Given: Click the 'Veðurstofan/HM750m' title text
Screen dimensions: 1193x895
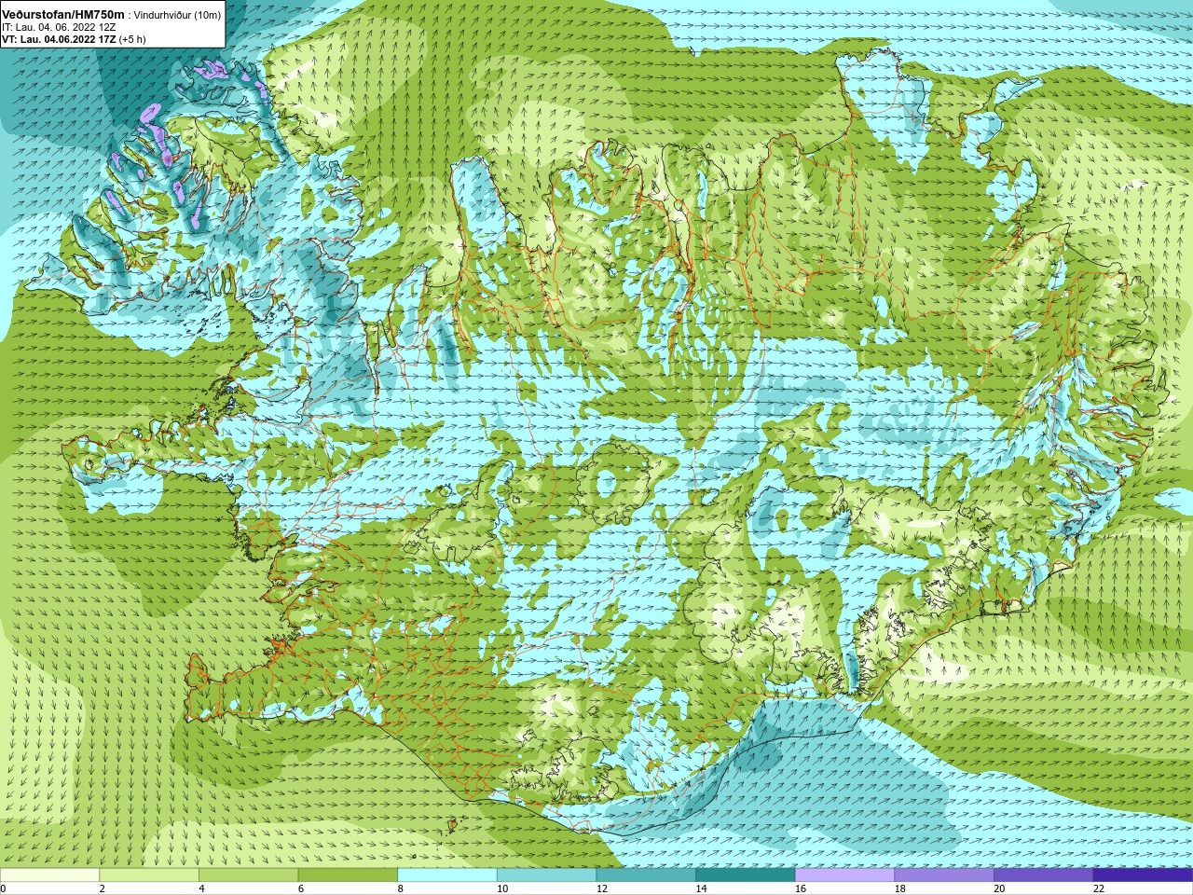Looking at the screenshot, I should click(63, 14).
